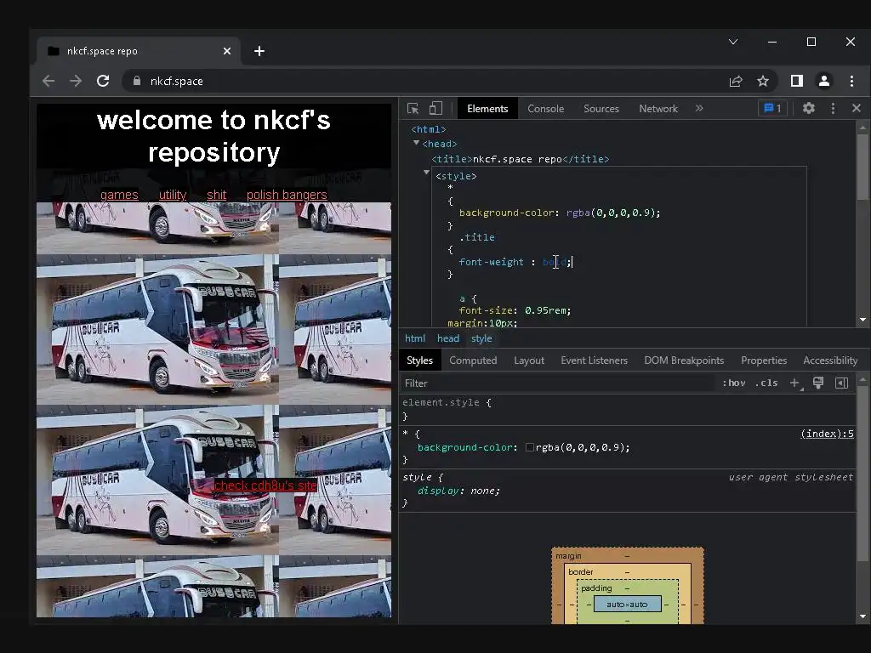Open the polish bangers link
Screen dimensions: 871x653
click(287, 195)
